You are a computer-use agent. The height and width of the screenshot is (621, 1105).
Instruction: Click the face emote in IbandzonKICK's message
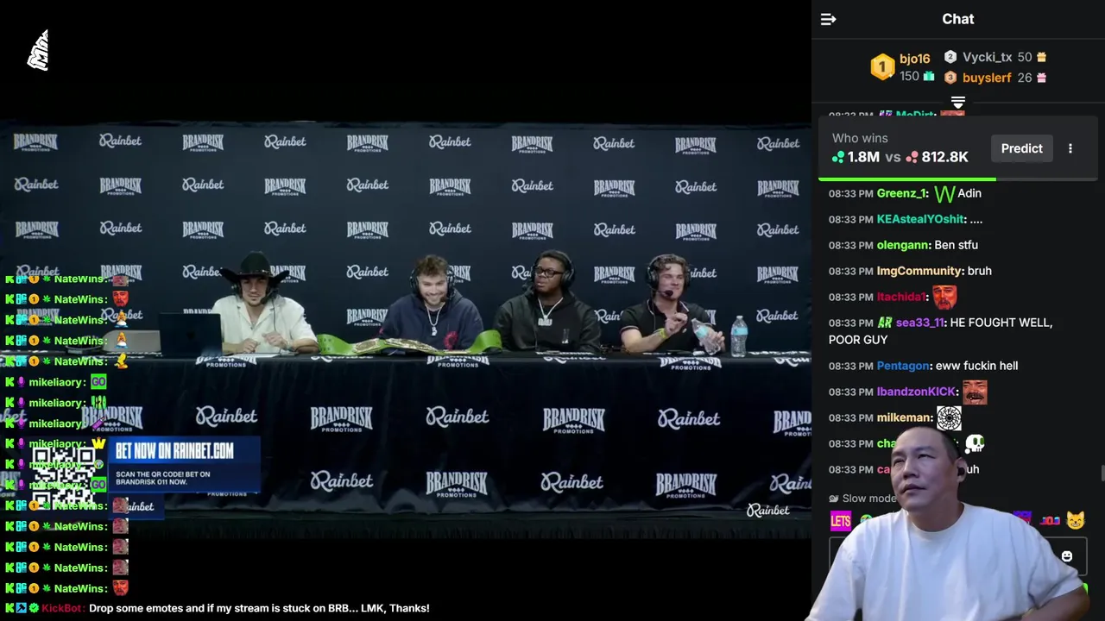pyautogui.click(x=975, y=392)
